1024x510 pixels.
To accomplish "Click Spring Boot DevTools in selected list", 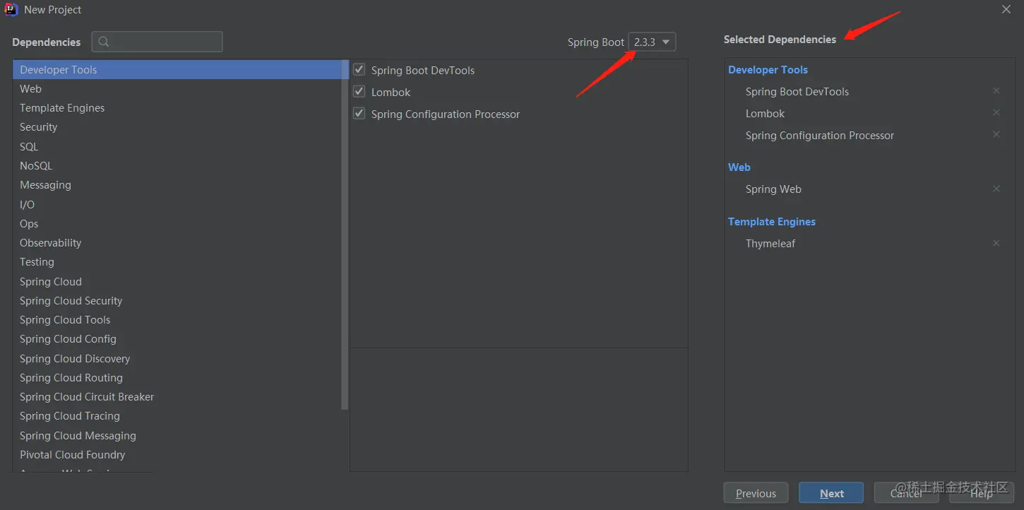I will [797, 92].
